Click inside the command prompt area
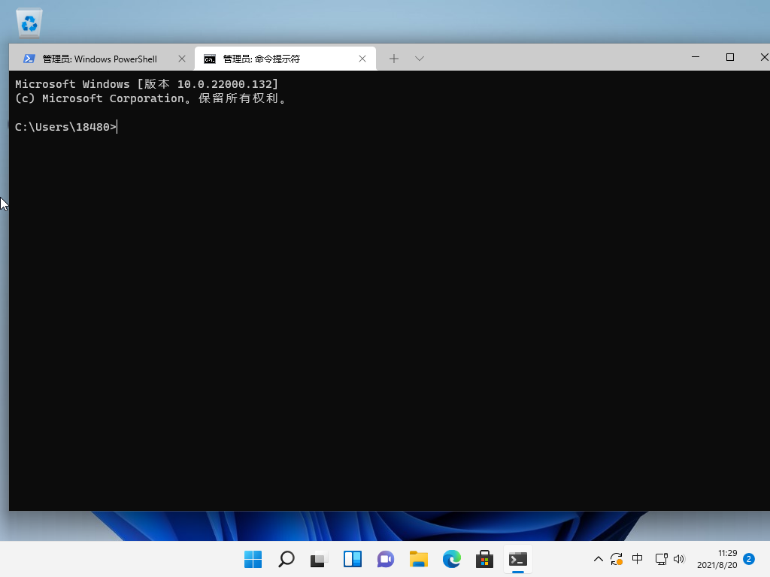Viewport: 770px width, 577px height. 376,301
